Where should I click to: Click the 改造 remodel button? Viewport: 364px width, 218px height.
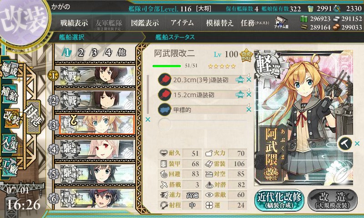(333, 200)
